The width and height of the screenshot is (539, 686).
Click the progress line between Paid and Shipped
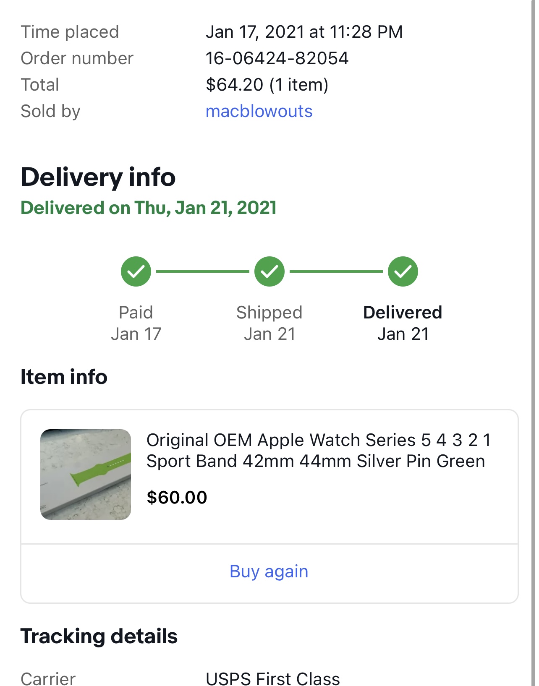pyautogui.click(x=203, y=271)
